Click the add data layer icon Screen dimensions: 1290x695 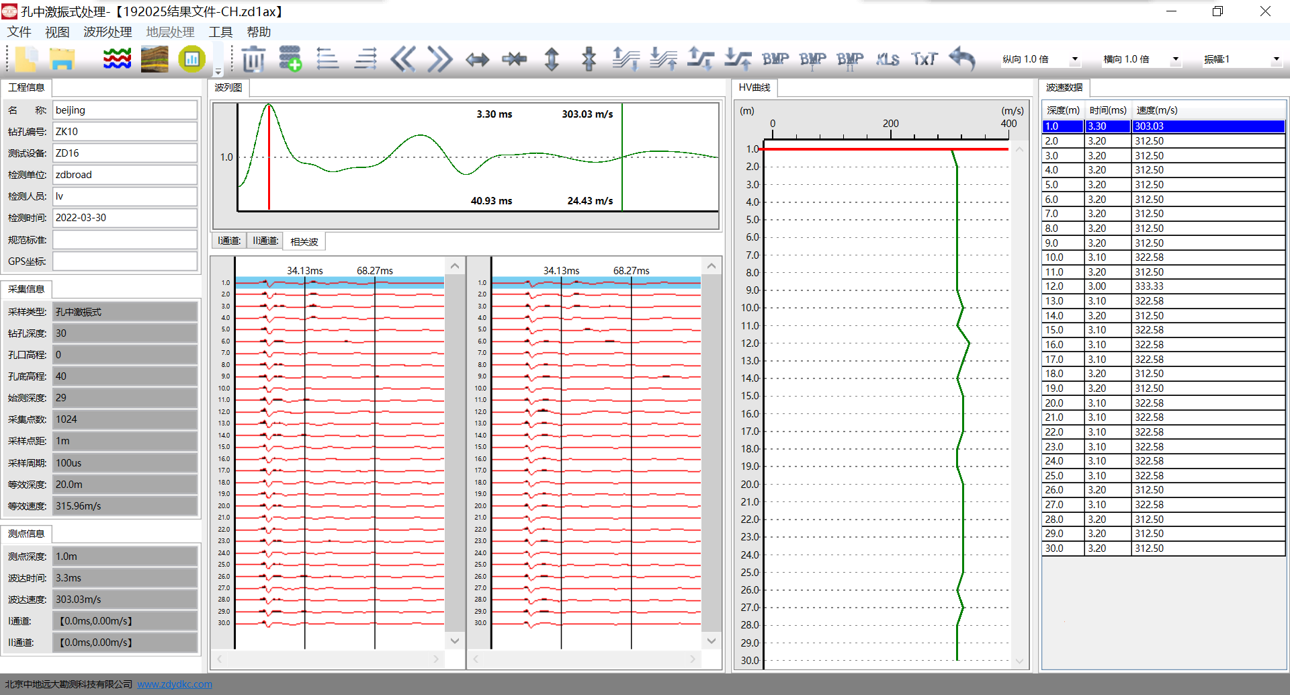point(290,59)
